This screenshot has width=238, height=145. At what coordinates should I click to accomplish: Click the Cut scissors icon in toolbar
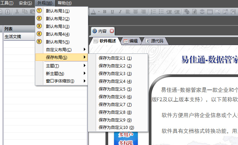point(17,11)
